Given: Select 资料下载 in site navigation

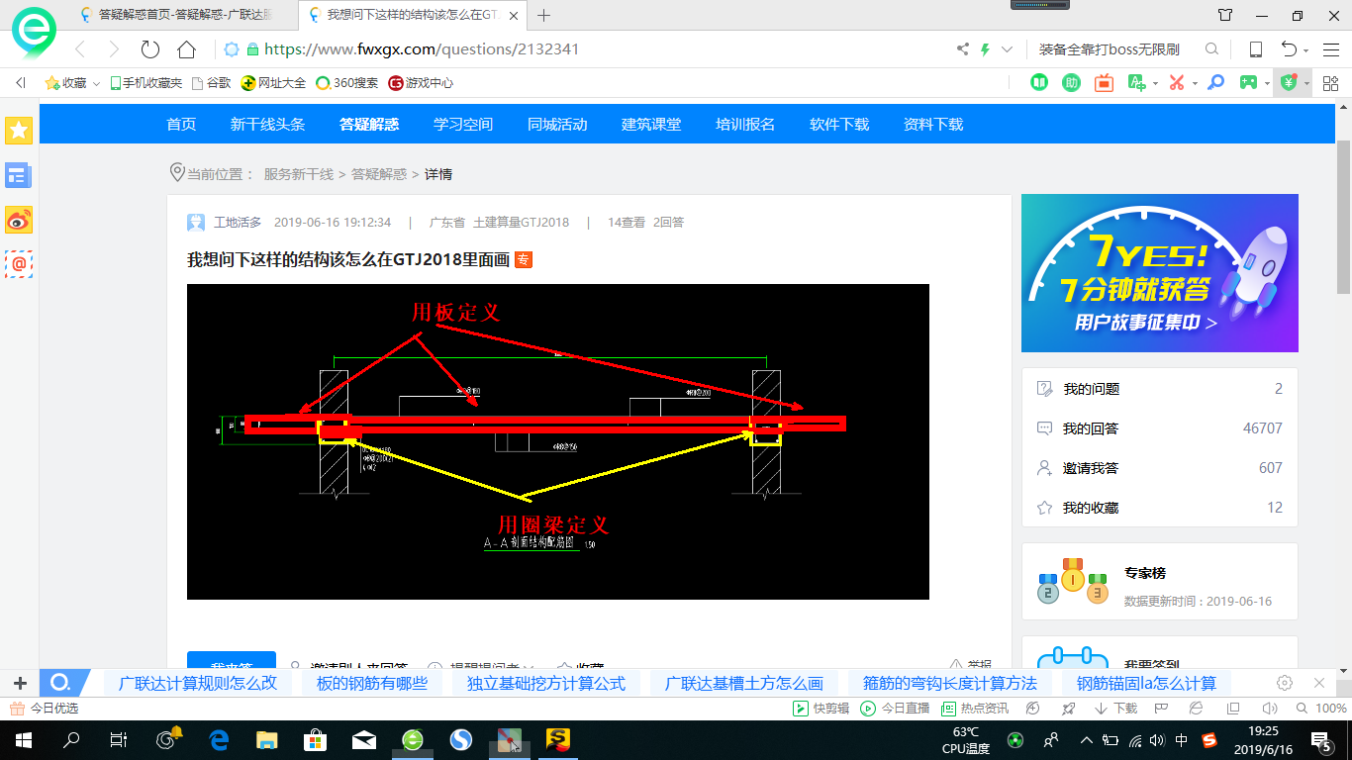Looking at the screenshot, I should coord(933,124).
